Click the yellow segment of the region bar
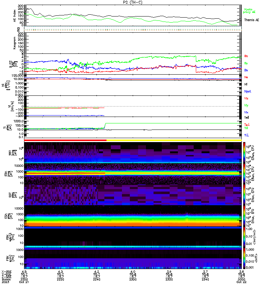 tap(174, 140)
